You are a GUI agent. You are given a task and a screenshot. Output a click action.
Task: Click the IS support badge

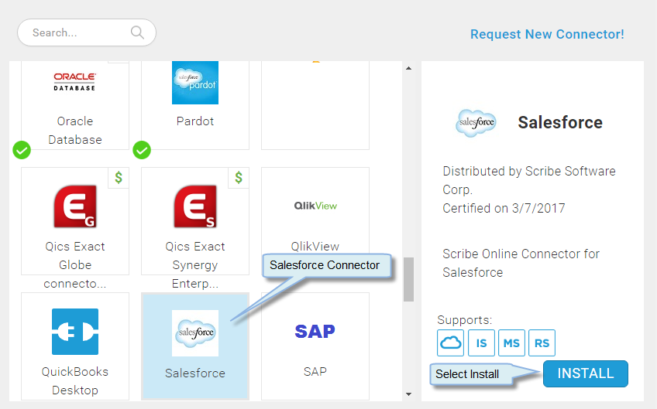(481, 343)
